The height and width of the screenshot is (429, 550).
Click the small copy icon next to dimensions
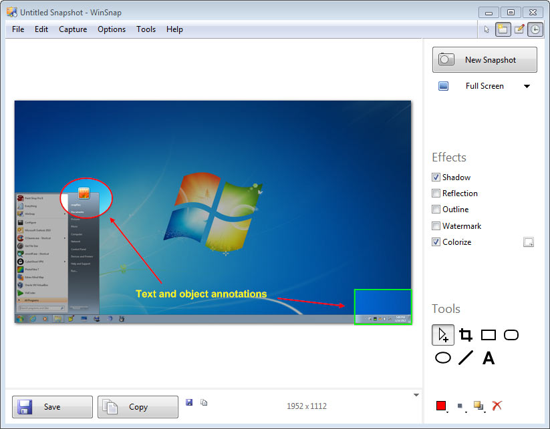click(x=204, y=402)
